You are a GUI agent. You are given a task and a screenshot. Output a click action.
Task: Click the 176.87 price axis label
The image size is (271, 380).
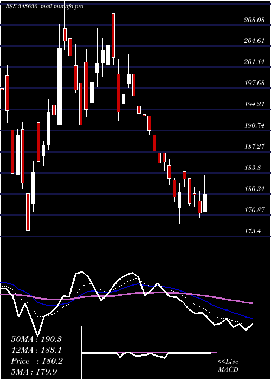coord(254,210)
